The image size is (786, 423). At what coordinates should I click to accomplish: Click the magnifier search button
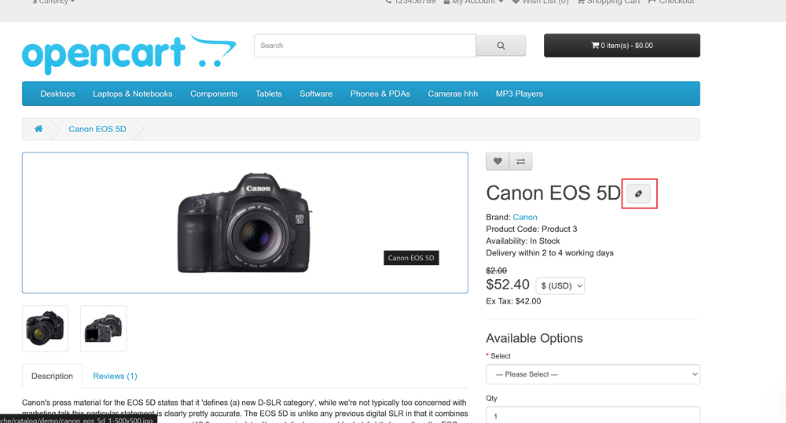click(x=501, y=46)
